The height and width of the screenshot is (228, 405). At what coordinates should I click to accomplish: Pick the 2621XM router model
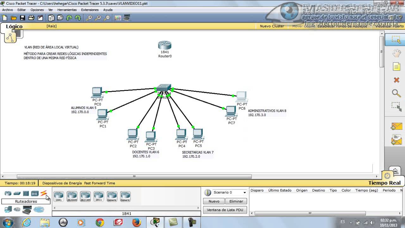85,196
